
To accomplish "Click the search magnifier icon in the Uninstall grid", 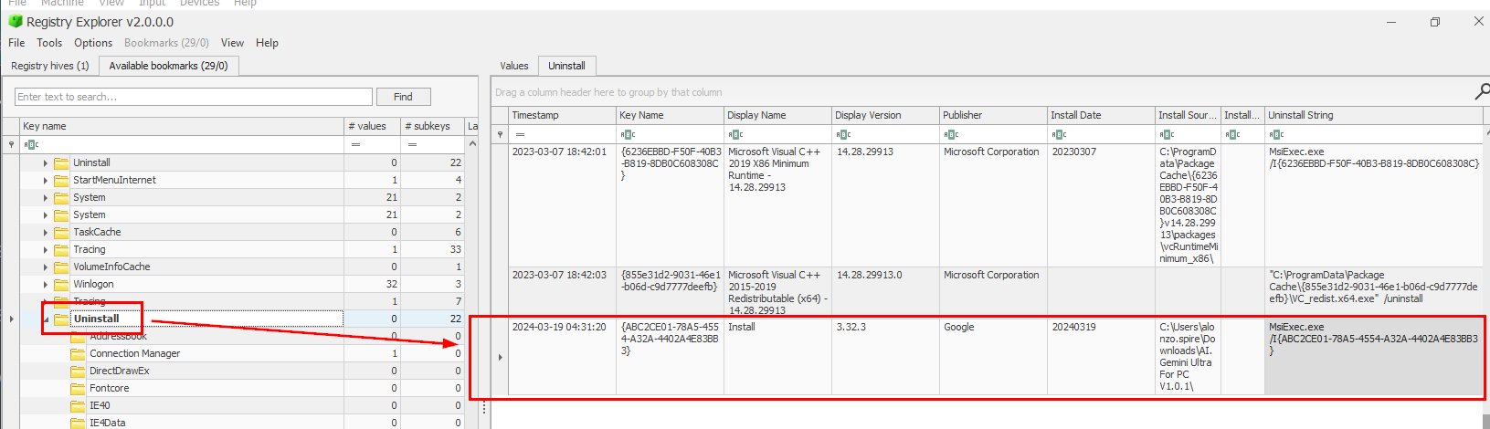I will (x=1481, y=91).
